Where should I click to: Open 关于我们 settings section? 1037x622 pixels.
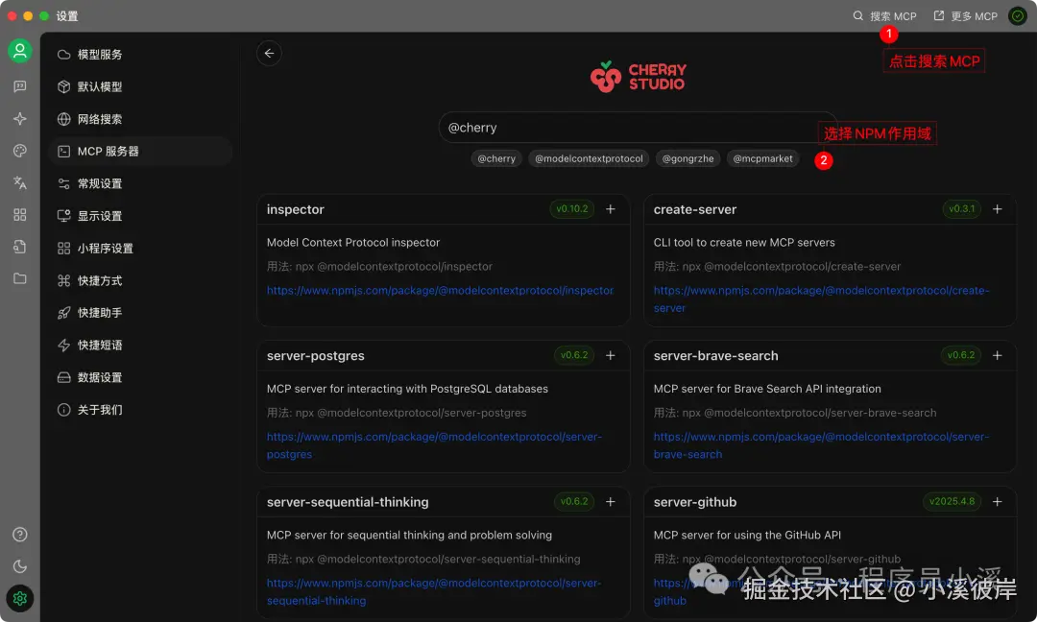click(x=140, y=410)
